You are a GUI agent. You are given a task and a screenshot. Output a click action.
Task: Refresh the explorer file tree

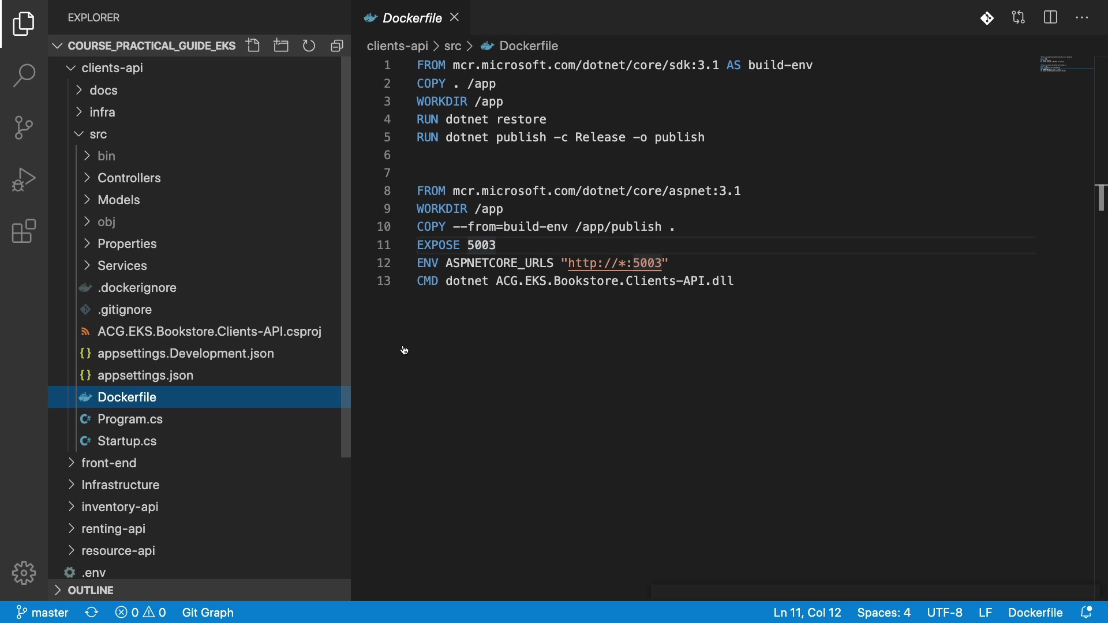coord(309,46)
